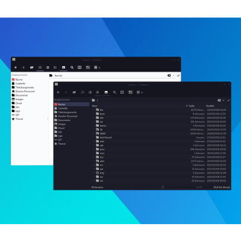Screen dimensions: 241x241
Task: Open location history dropdown in home window
Action: [x=174, y=75]
